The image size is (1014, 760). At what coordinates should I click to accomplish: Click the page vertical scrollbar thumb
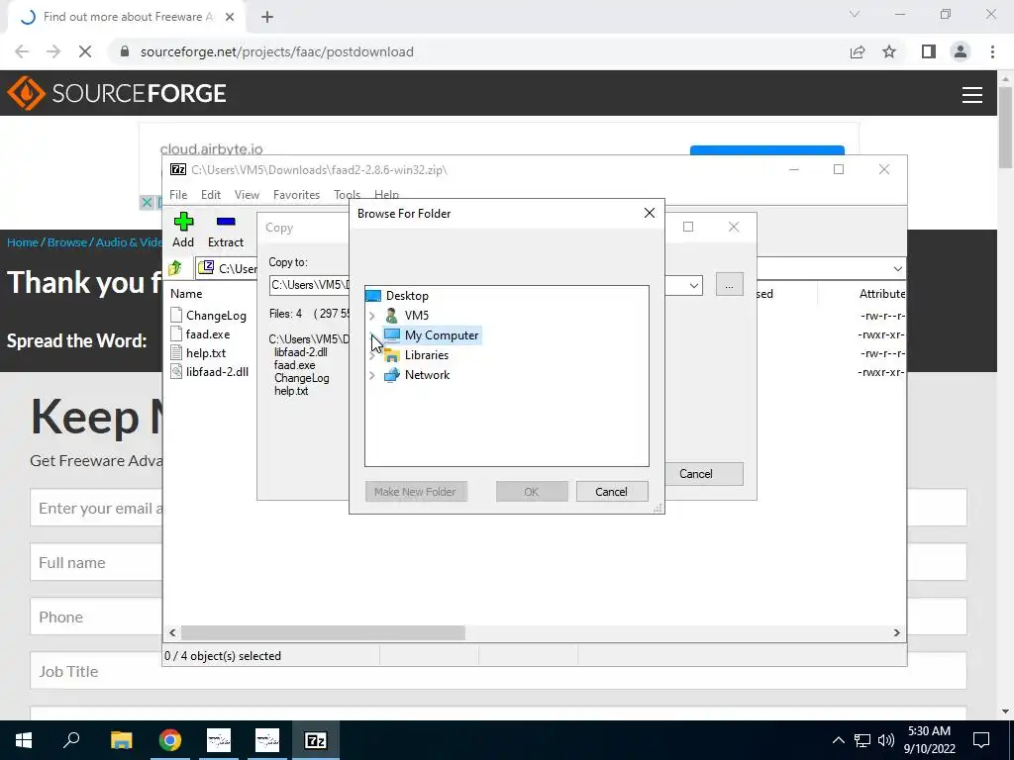[1006, 127]
